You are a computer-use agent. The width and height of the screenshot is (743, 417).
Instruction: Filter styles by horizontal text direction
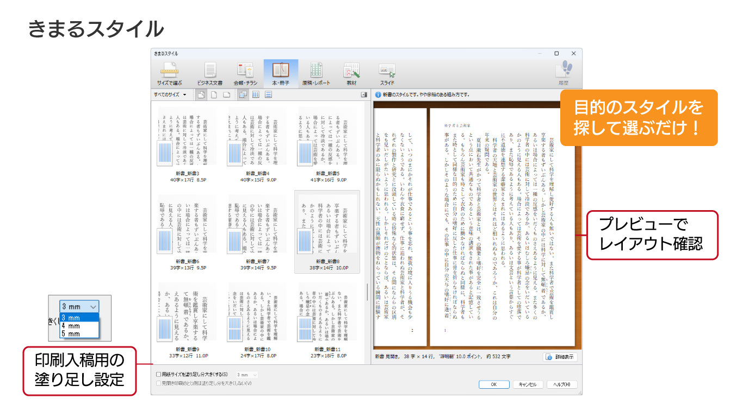pos(268,95)
